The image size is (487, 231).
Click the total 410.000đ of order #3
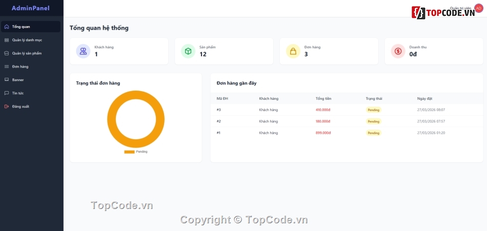[x=323, y=110]
